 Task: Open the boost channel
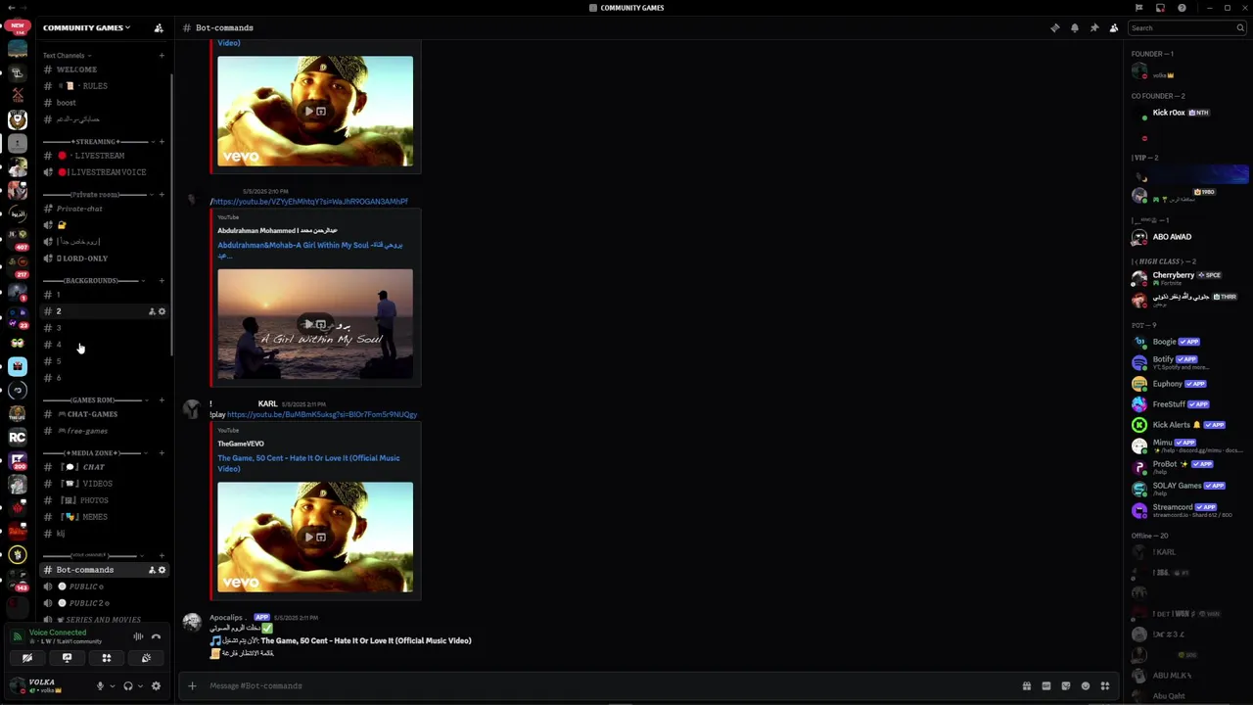(x=106, y=103)
